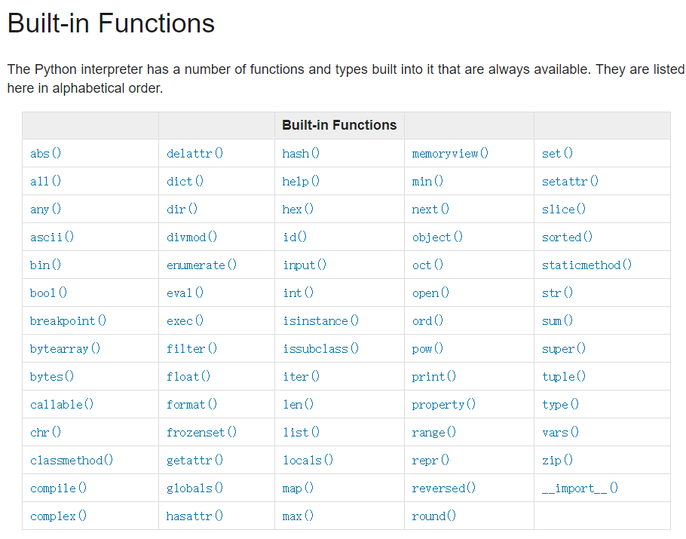The width and height of the screenshot is (686, 539).
Task: Open the abs() function link
Action: tap(45, 154)
